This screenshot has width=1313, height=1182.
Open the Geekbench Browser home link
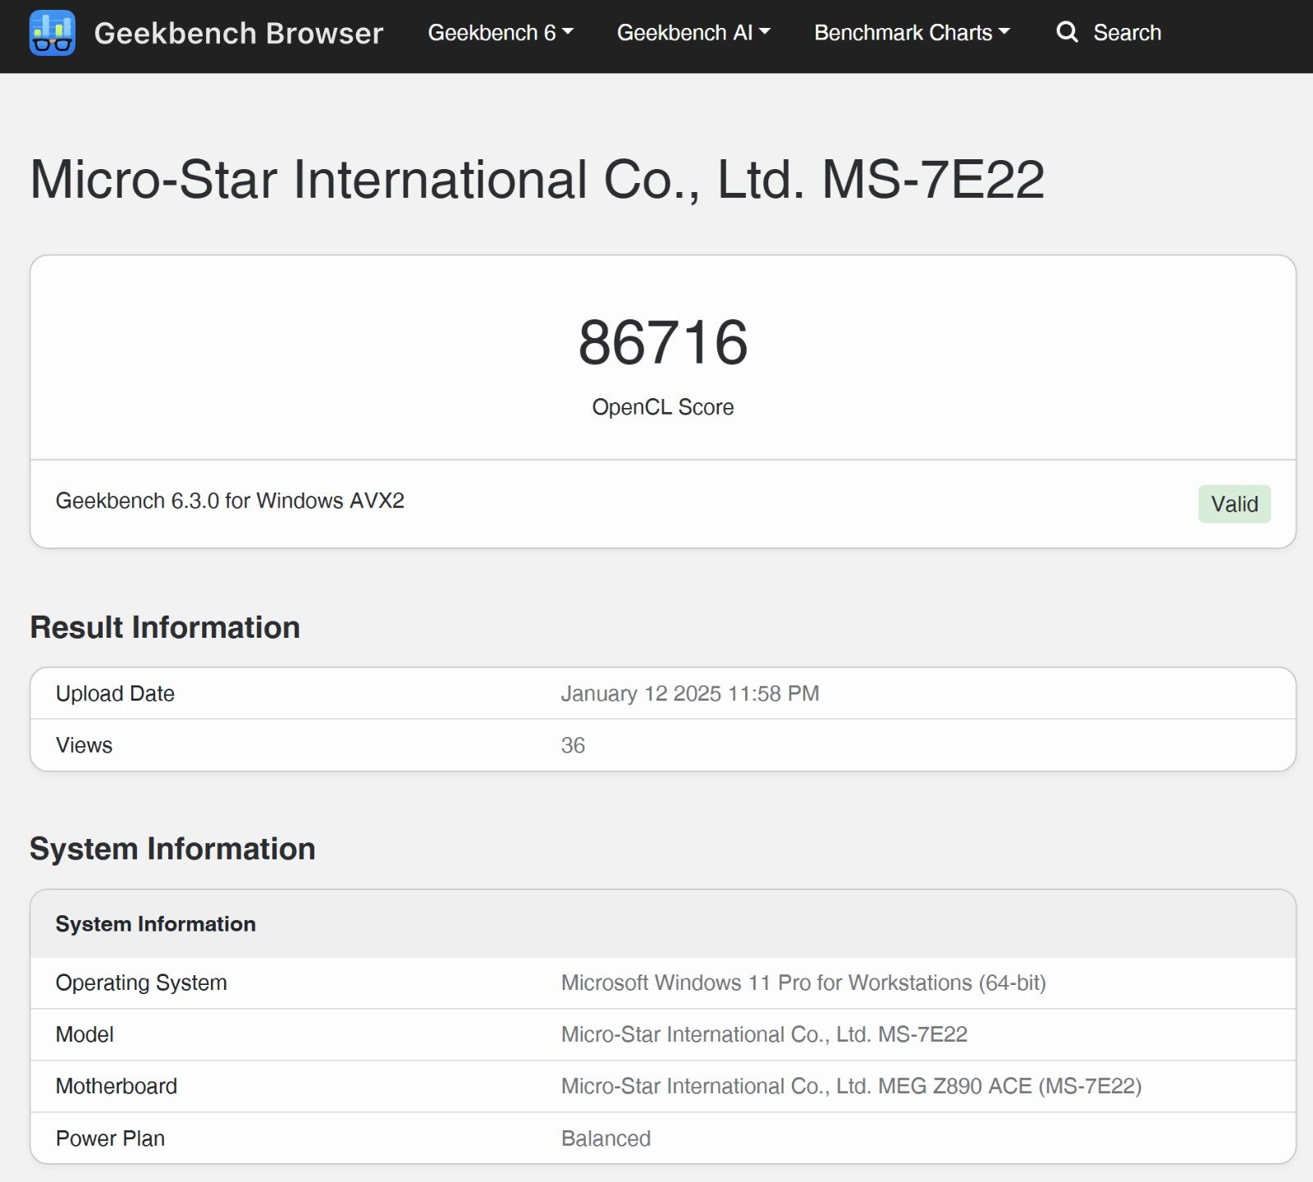pos(238,33)
